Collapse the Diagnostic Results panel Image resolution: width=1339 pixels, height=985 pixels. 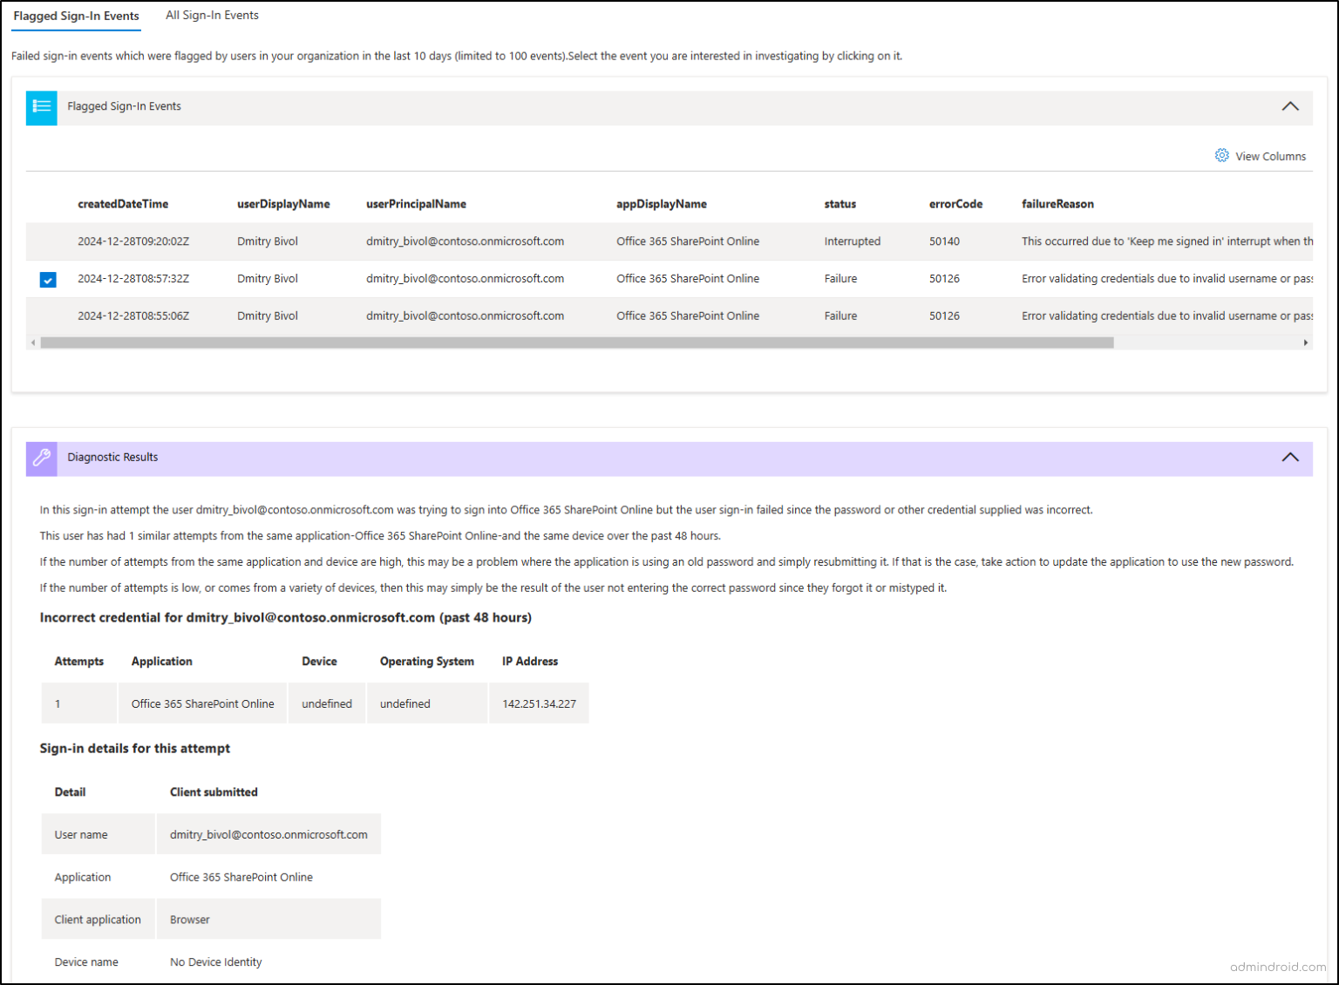1288,457
